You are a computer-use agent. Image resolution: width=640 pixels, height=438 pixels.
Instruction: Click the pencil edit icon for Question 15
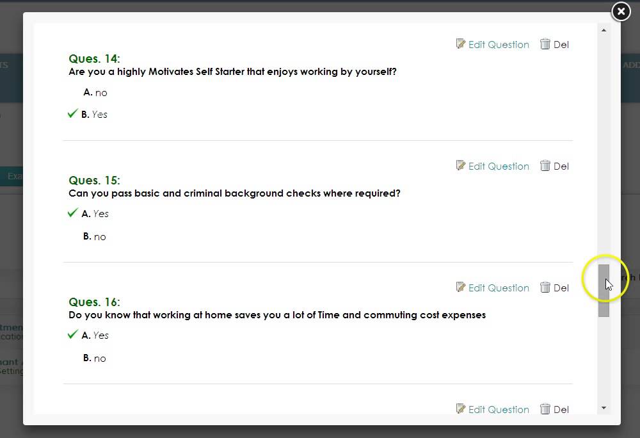click(461, 165)
